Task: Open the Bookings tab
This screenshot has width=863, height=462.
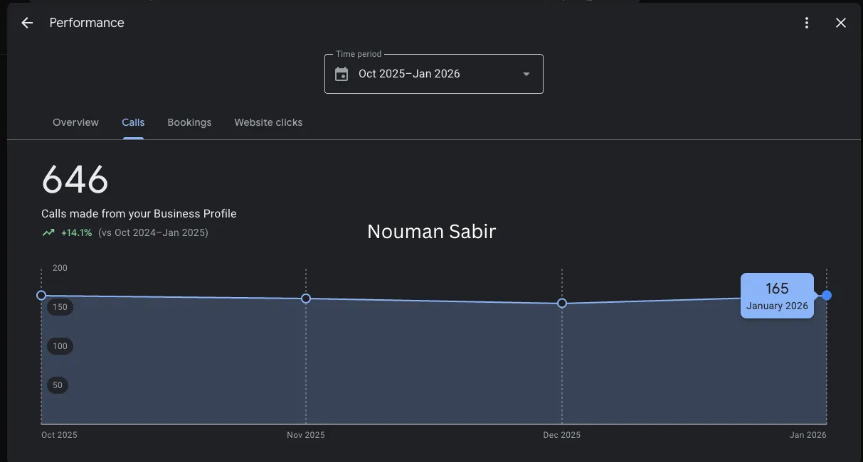Action: (x=189, y=122)
